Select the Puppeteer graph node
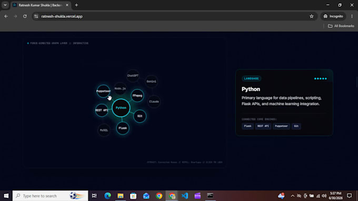358x201 pixels. tap(103, 91)
